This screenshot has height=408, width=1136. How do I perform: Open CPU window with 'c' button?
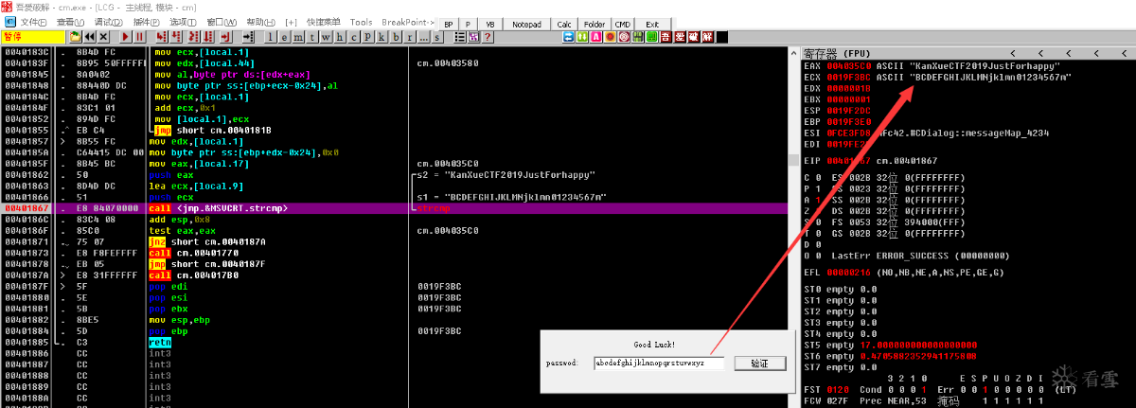354,37
